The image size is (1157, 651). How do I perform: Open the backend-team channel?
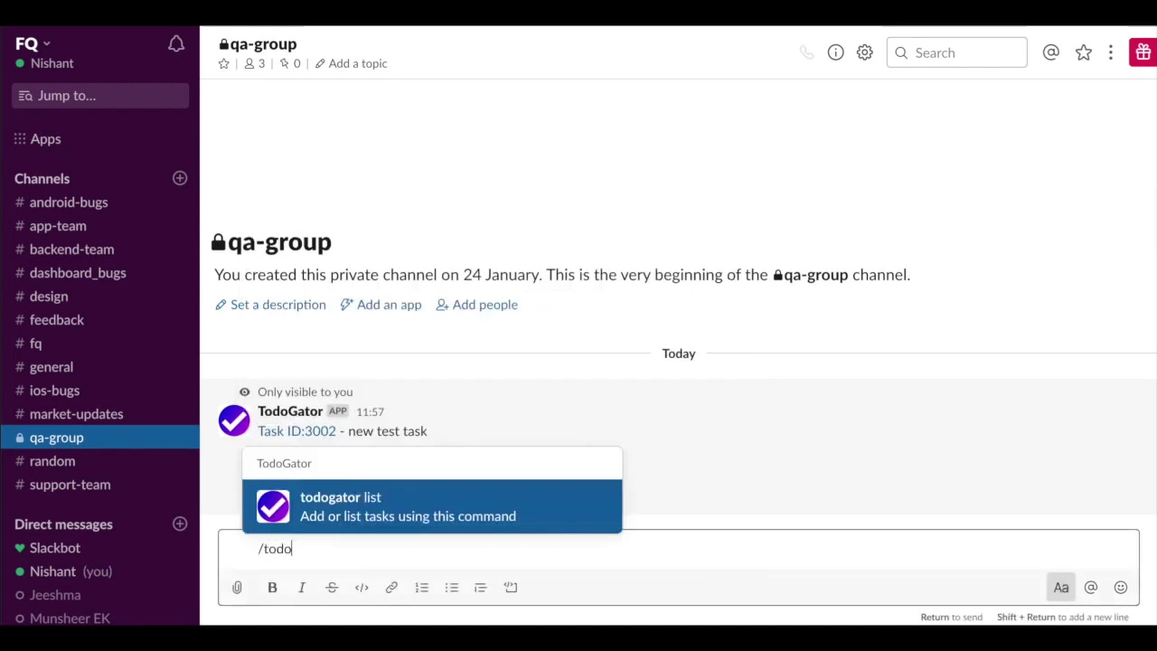click(99, 250)
